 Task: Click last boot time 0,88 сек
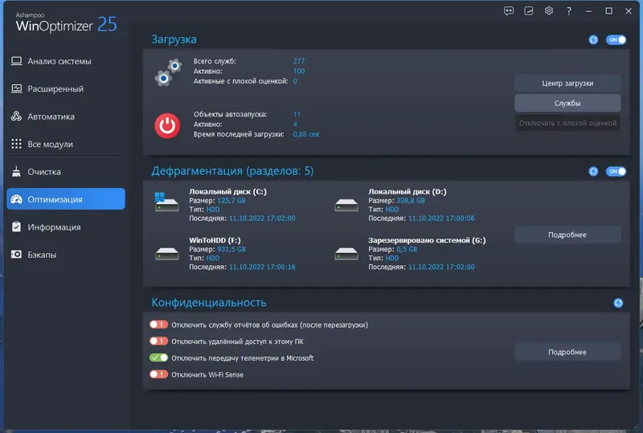coord(306,134)
